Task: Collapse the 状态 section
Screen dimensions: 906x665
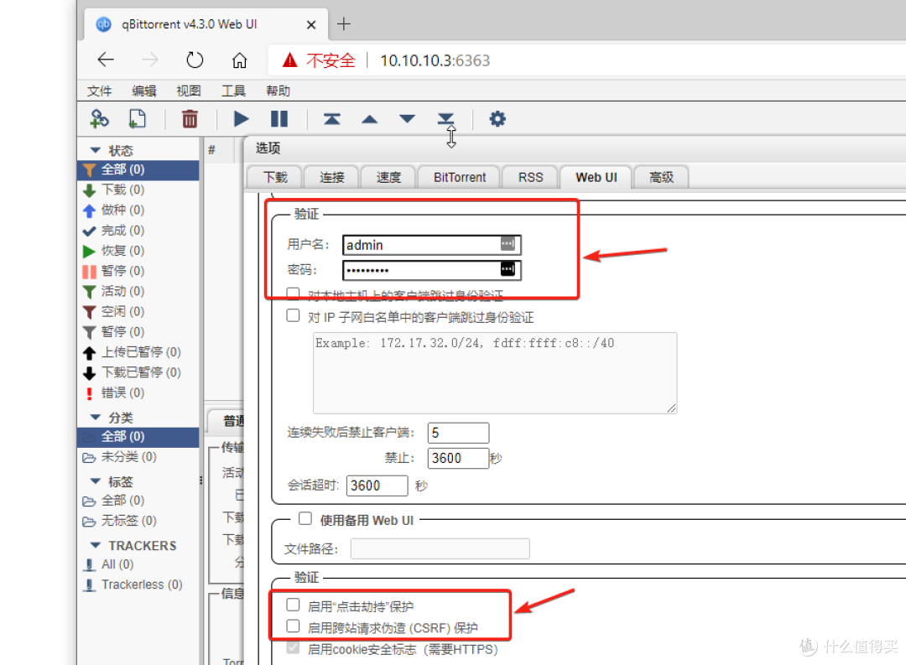Action: click(x=96, y=150)
